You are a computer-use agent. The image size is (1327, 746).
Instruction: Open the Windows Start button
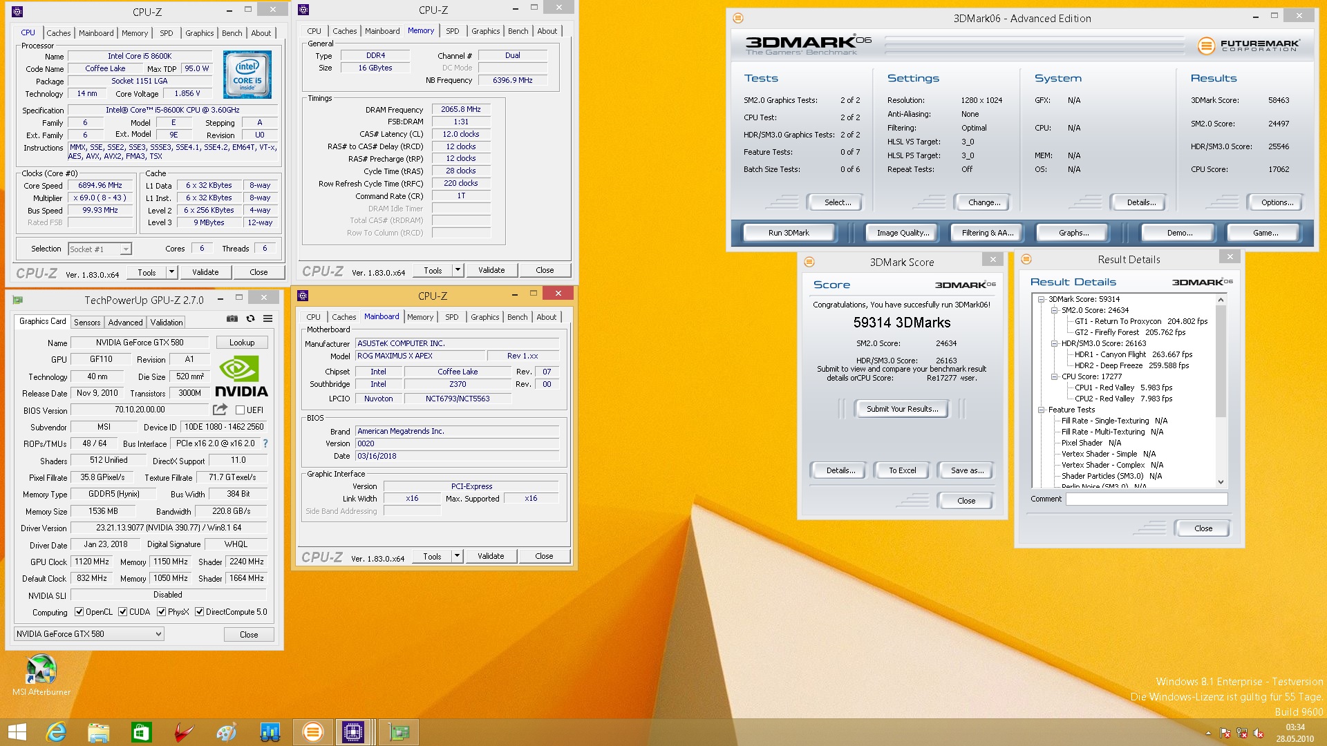click(17, 732)
